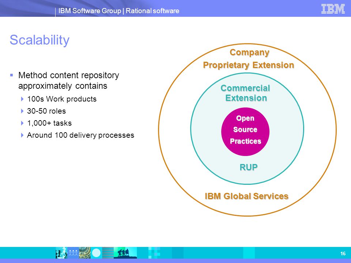Viewport: 351px width, 263px height.
Task: Click the hikers silhouette image in footer
Action: (125, 253)
